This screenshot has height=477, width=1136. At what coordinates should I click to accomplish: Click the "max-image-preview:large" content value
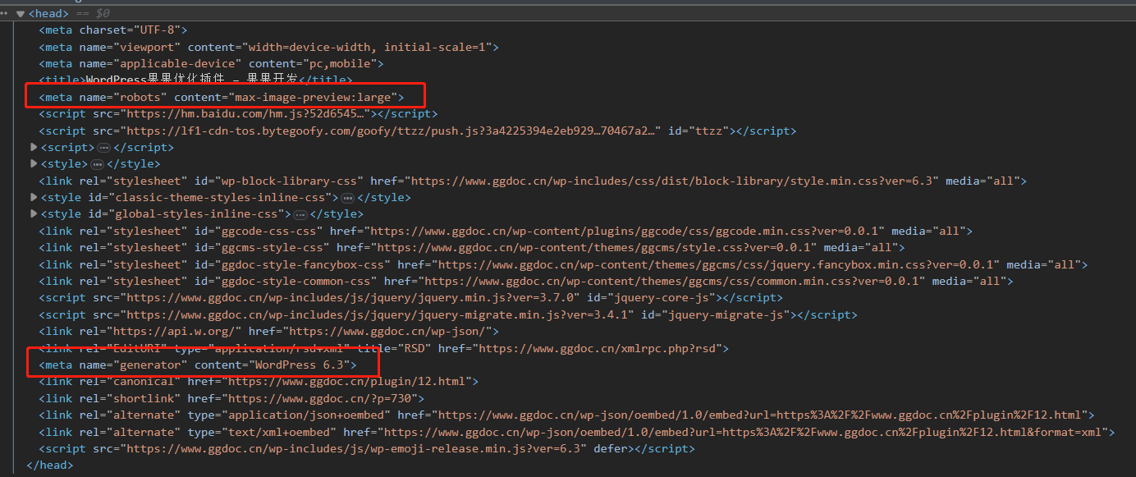pos(311,97)
